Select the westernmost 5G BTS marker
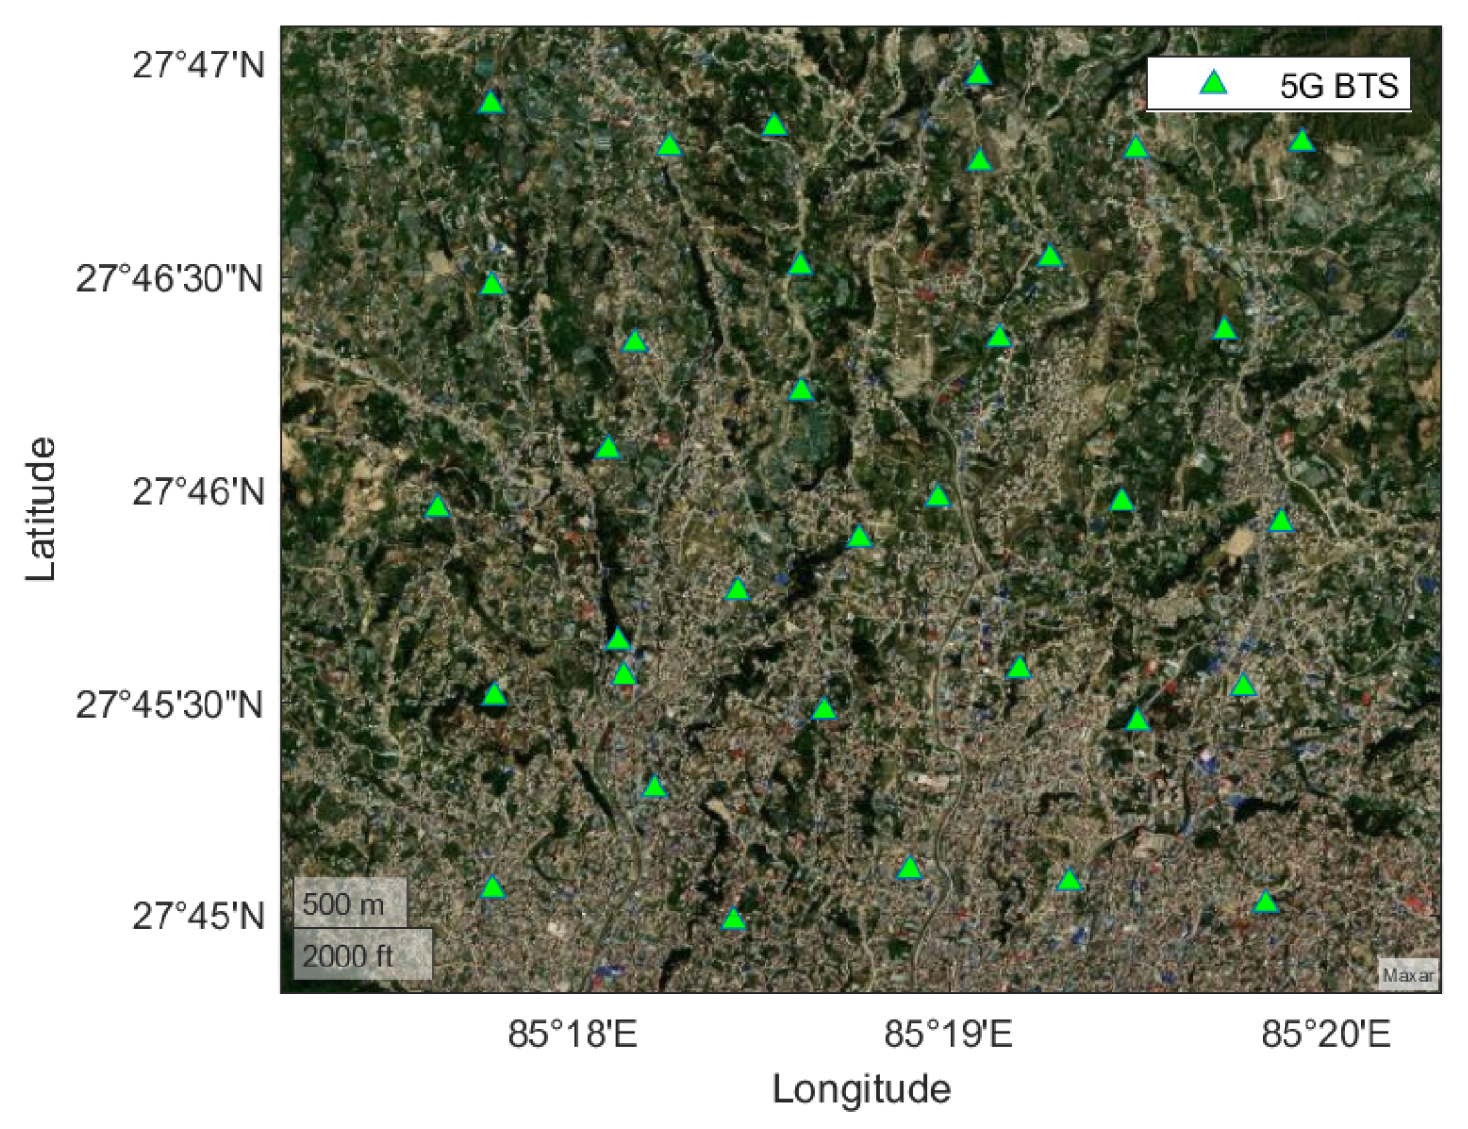This screenshot has height=1129, width=1468. [x=438, y=507]
